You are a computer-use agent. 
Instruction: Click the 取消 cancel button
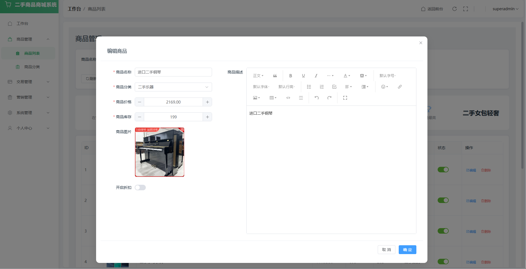coord(386,250)
